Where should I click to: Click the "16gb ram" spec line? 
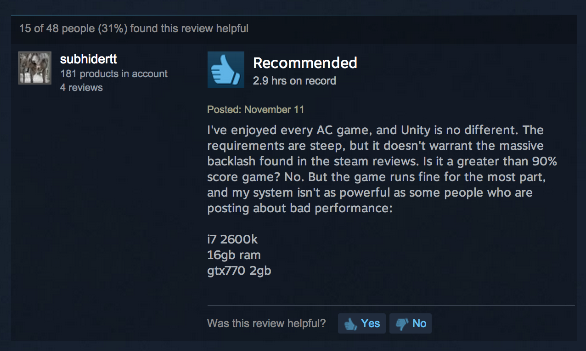click(x=234, y=255)
